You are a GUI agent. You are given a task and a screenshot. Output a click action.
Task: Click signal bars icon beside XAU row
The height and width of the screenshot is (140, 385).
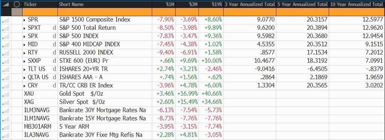coord(6,94)
